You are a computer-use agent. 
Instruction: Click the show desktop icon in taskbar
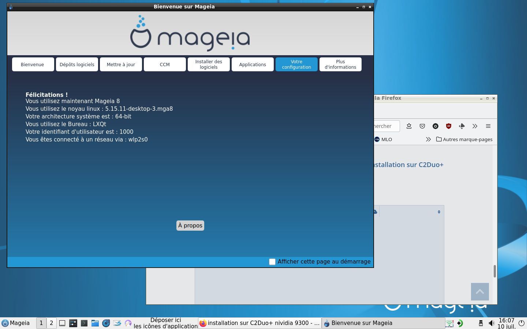pos(62,323)
